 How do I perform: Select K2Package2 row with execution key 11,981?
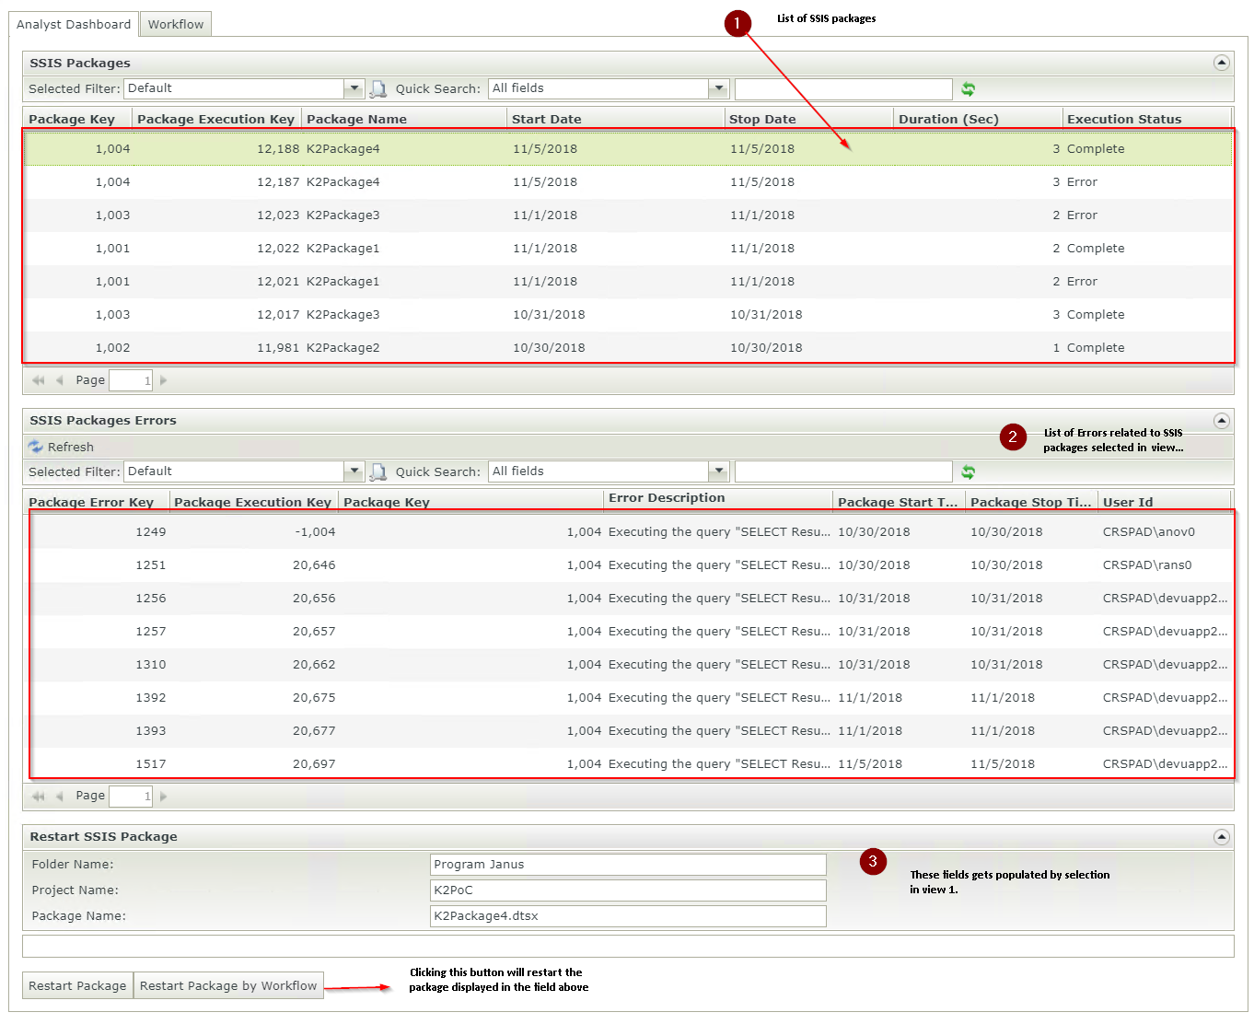click(x=628, y=348)
